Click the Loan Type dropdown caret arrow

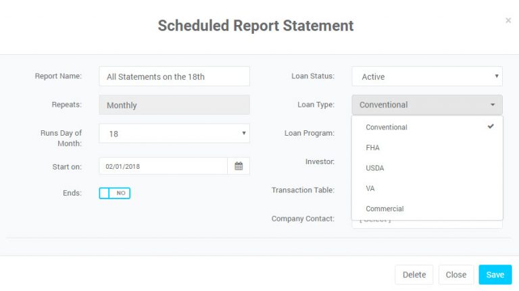pos(493,105)
